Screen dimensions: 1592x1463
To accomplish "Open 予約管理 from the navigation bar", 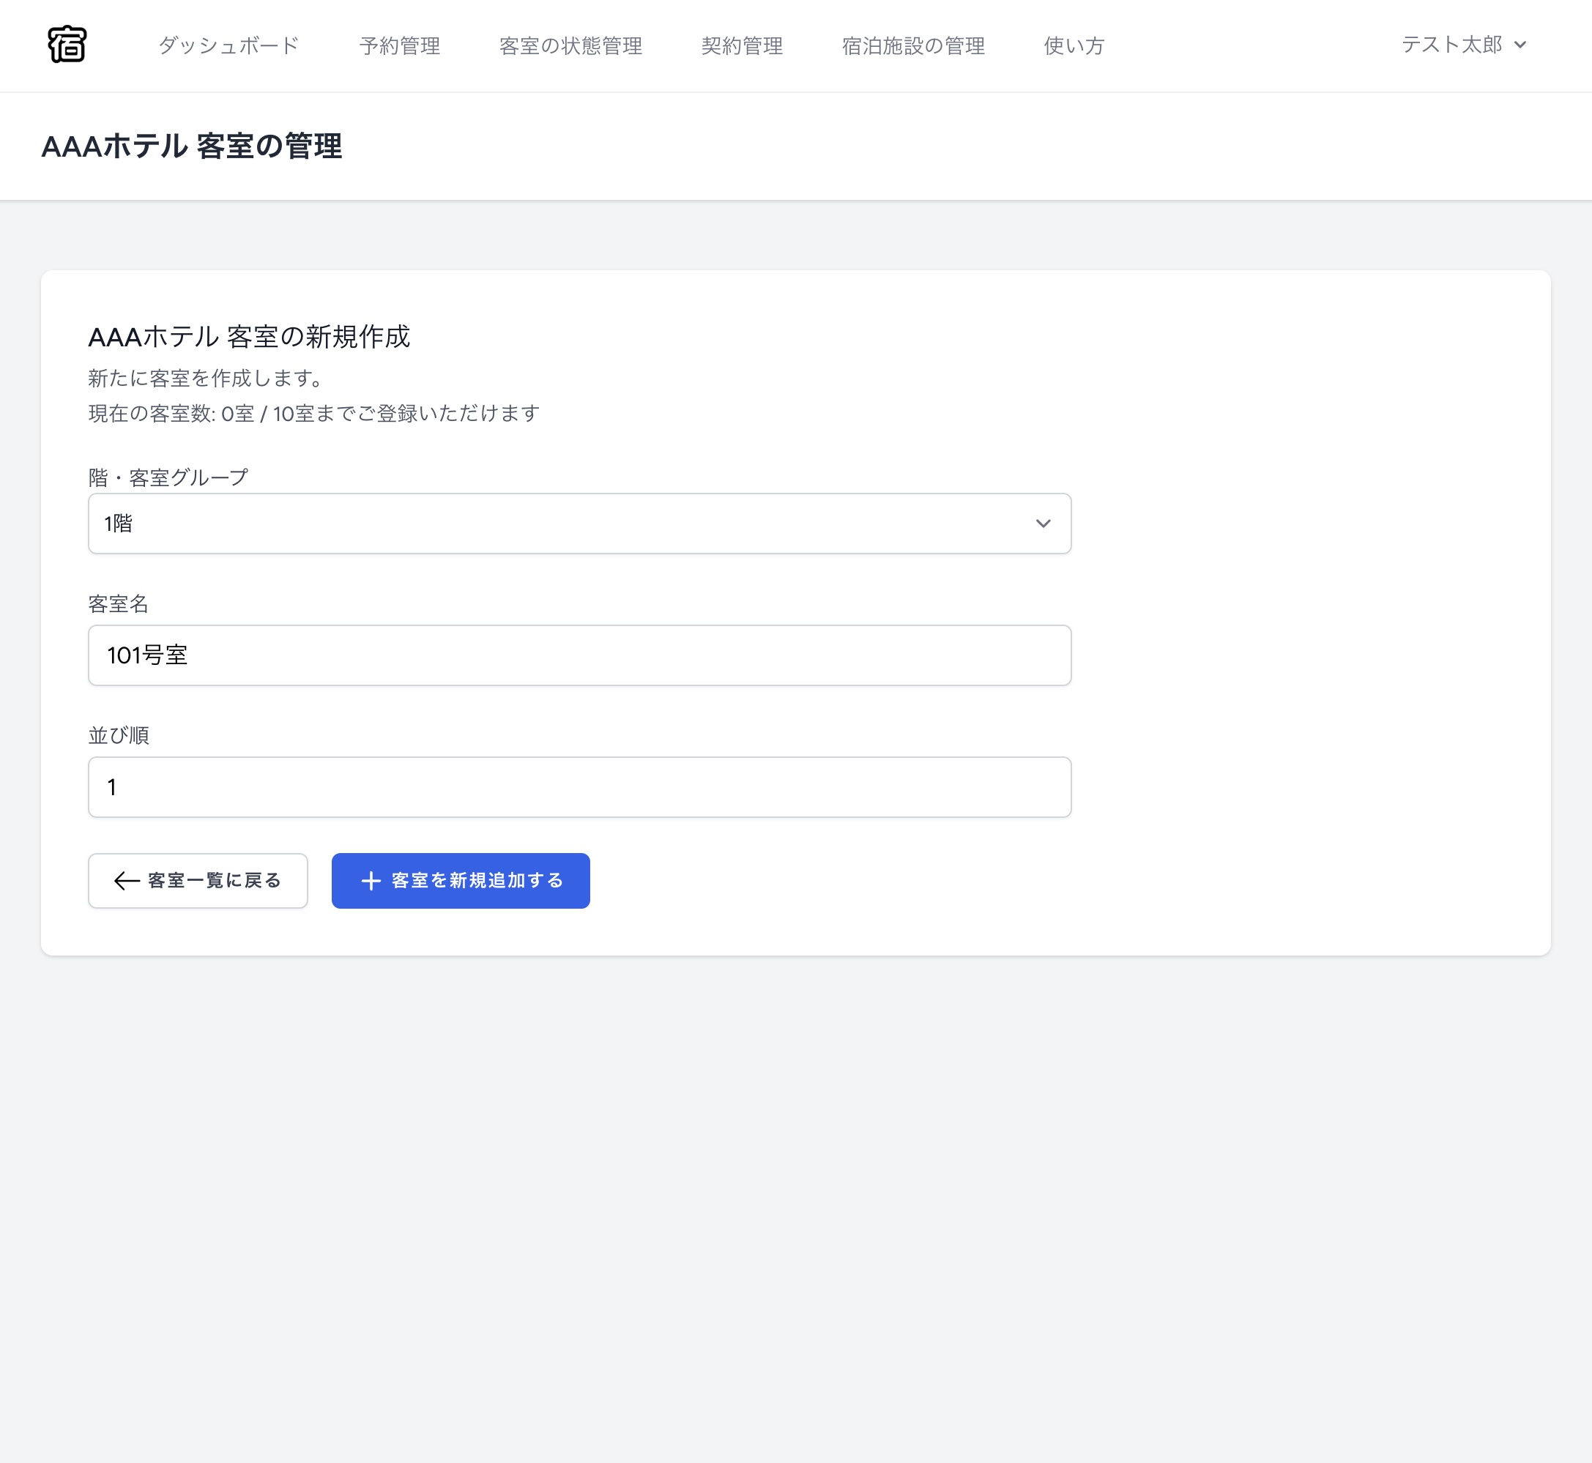I will point(401,45).
